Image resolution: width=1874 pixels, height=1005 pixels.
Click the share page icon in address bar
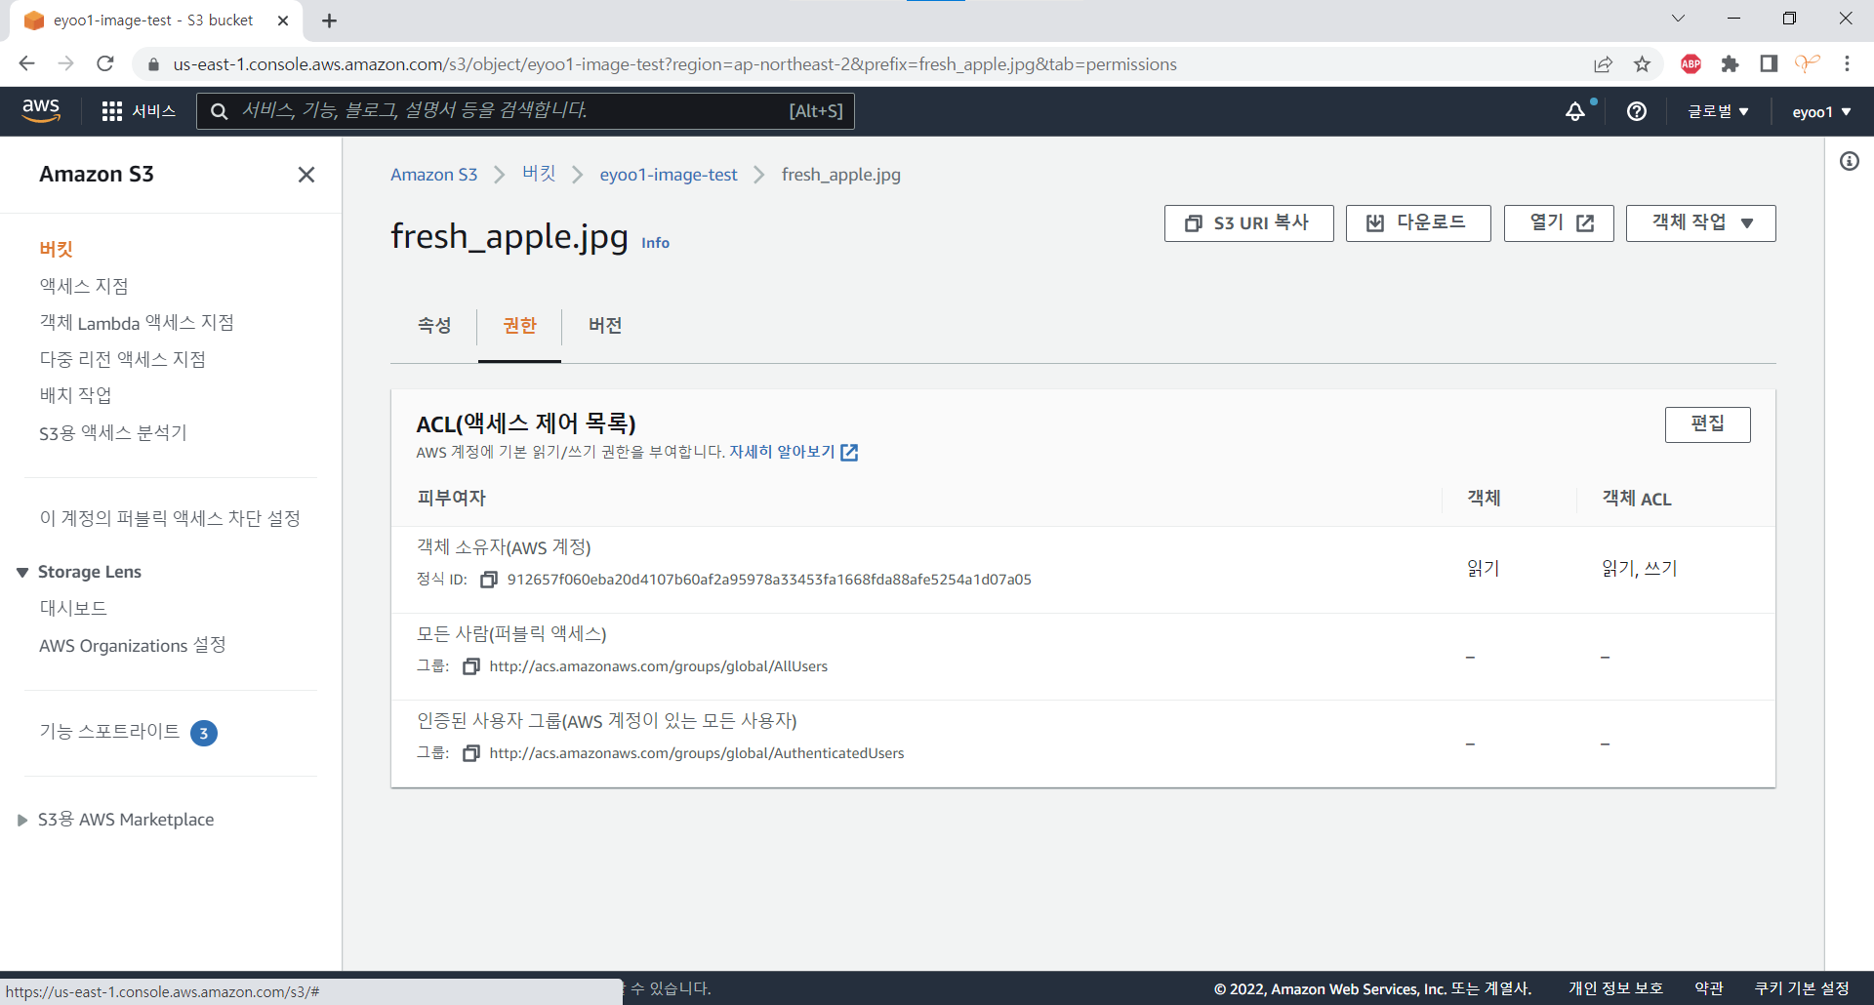[x=1603, y=64]
